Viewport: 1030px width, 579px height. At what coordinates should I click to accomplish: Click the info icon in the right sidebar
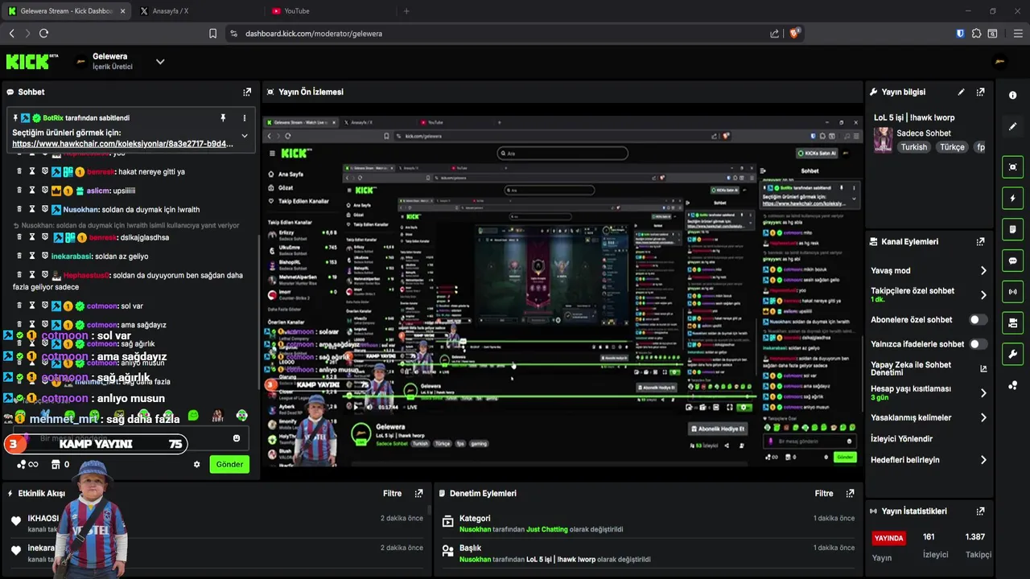(x=1012, y=95)
